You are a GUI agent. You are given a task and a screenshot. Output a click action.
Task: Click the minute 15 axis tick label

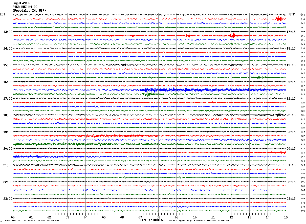click(x=286, y=217)
